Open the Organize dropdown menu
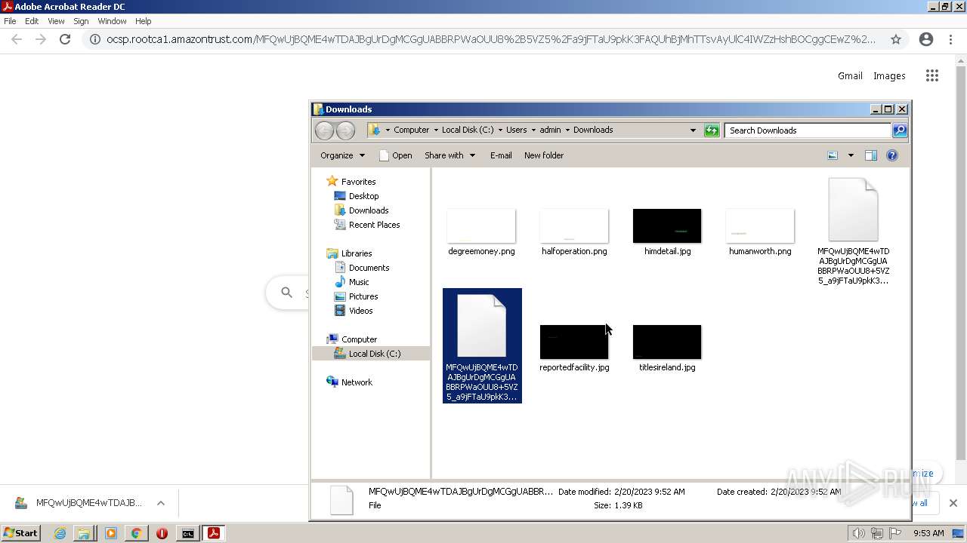This screenshot has width=967, height=543. (342, 155)
